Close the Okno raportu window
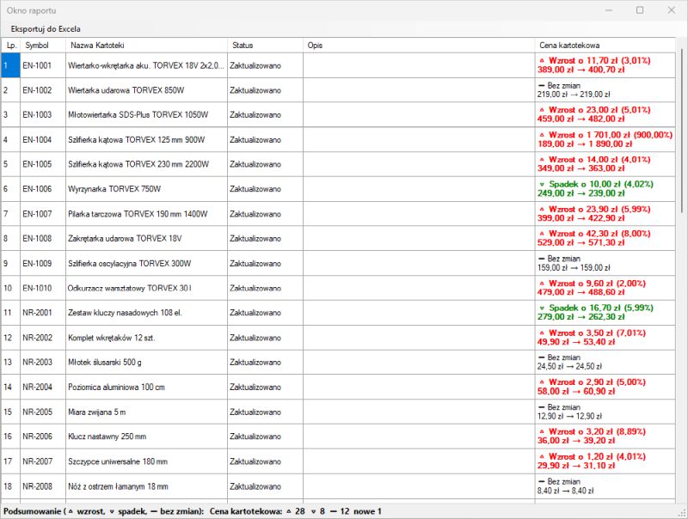 [x=672, y=10]
